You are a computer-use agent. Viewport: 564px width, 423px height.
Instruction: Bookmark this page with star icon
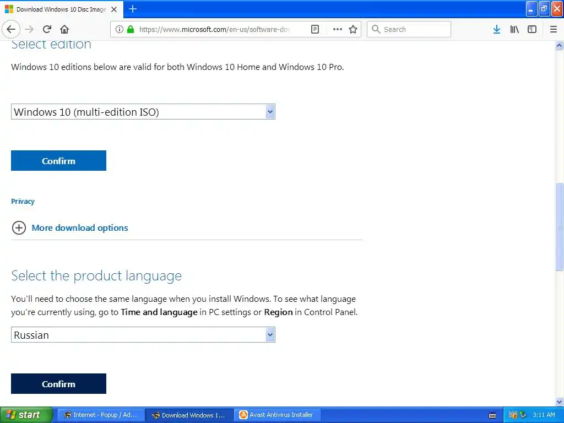tap(353, 29)
